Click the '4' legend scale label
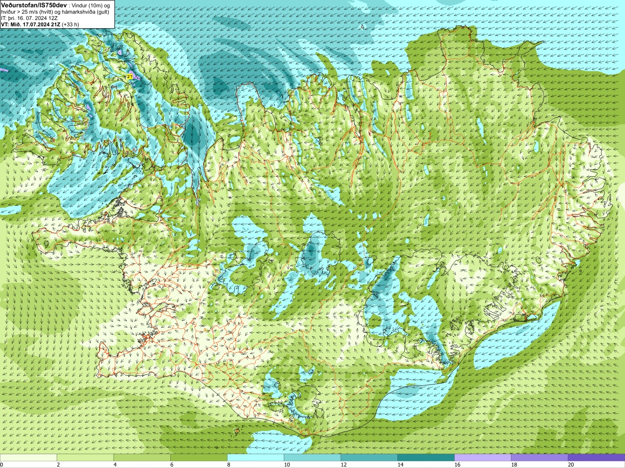The width and height of the screenshot is (625, 468). point(115,465)
